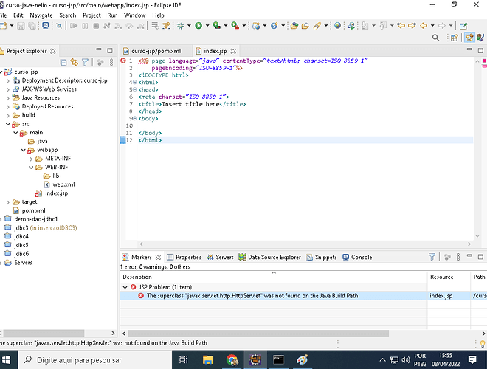Click the Suspend debug icon
Screen dimensions: 487x369
click(85, 26)
